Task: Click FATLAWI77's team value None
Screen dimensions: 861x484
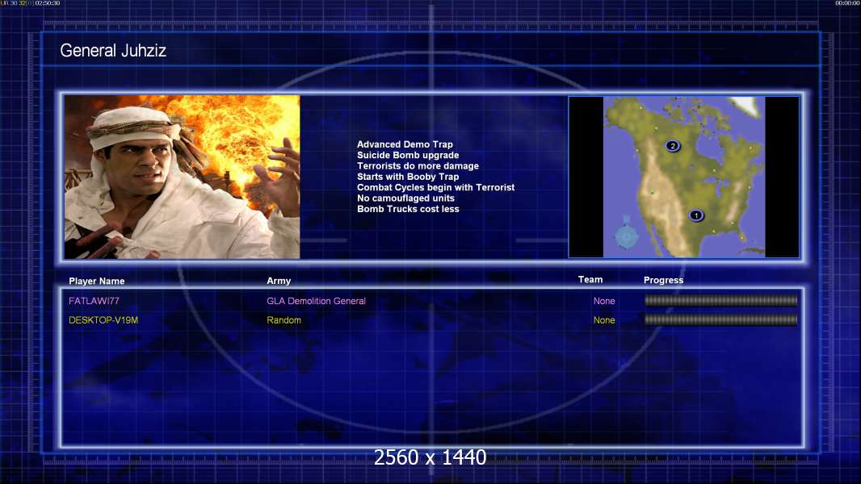Action: point(604,301)
